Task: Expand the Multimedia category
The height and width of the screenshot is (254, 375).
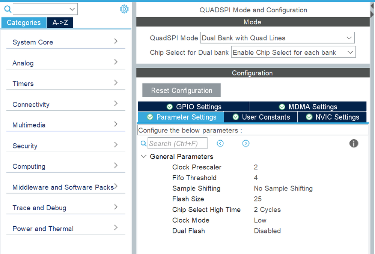Action: 66,125
